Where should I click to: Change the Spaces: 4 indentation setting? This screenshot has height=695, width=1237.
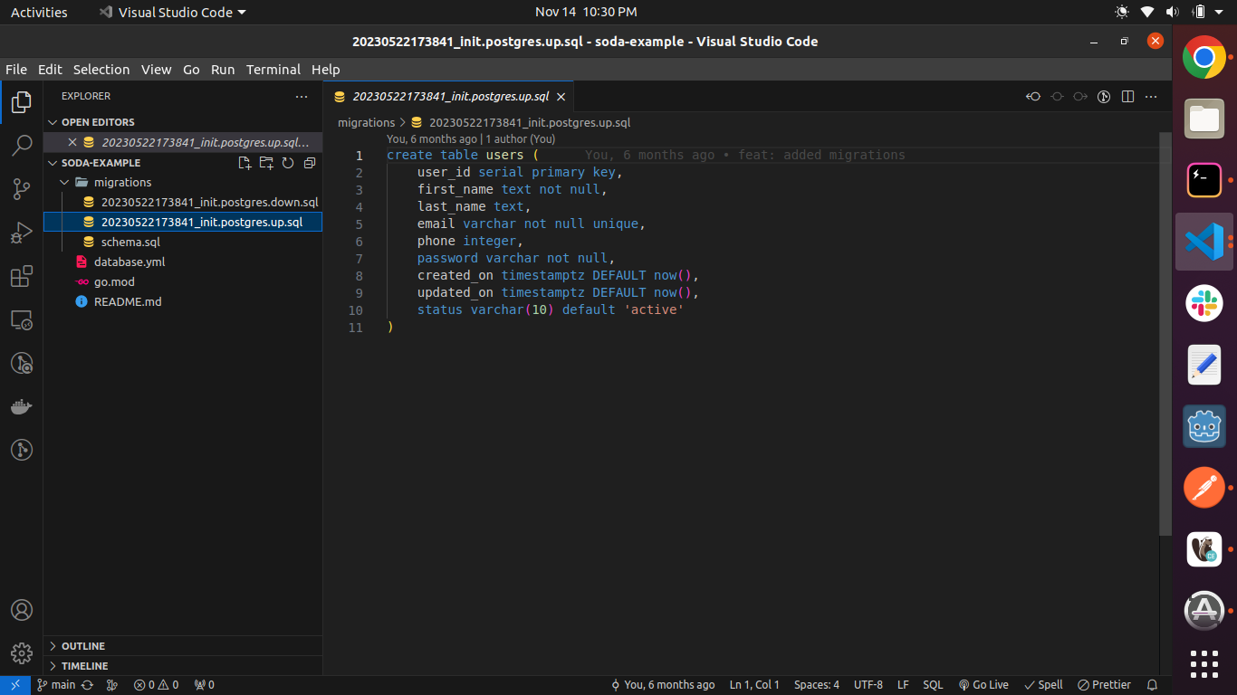click(816, 685)
